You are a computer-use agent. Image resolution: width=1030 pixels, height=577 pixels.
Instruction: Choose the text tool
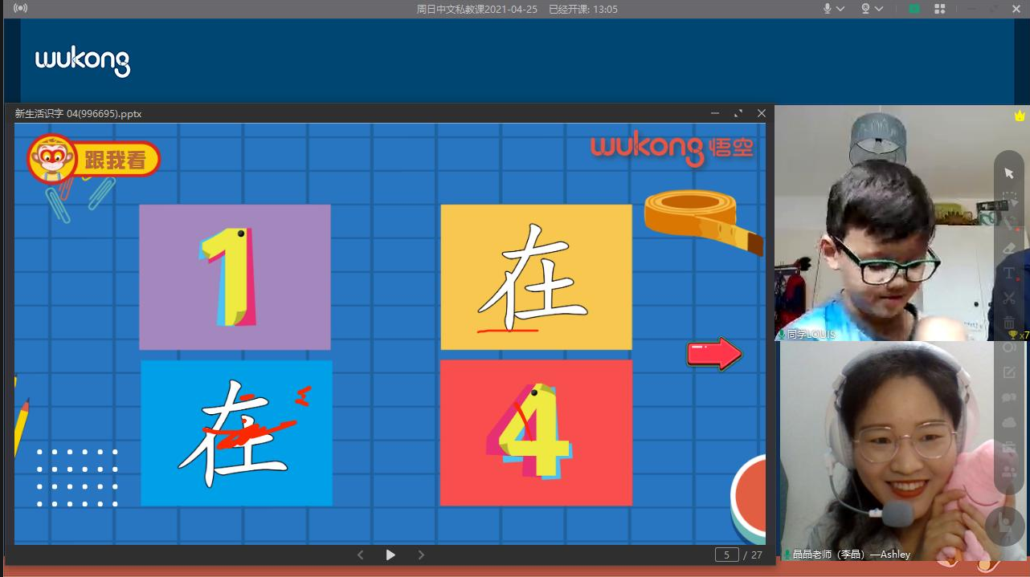pos(1009,273)
